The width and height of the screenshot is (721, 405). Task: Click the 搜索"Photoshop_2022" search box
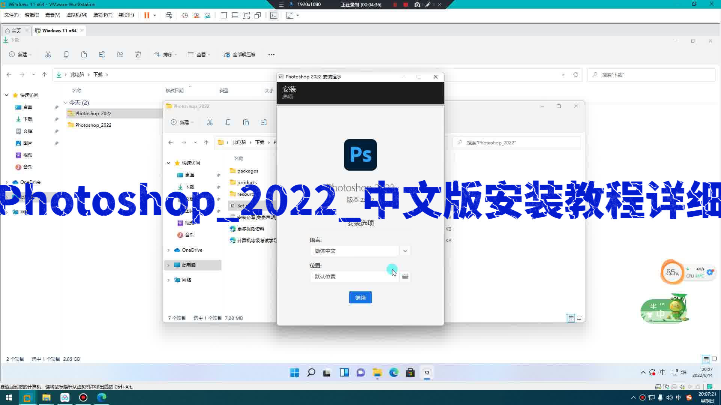click(x=516, y=142)
